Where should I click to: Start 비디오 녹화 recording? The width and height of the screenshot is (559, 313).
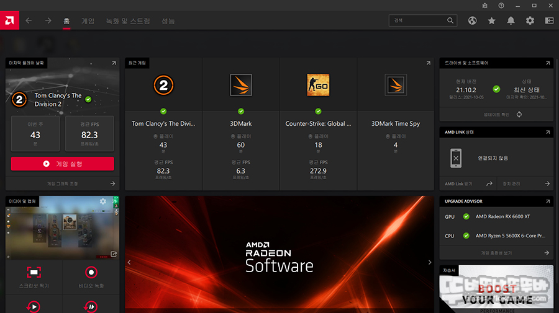91,277
